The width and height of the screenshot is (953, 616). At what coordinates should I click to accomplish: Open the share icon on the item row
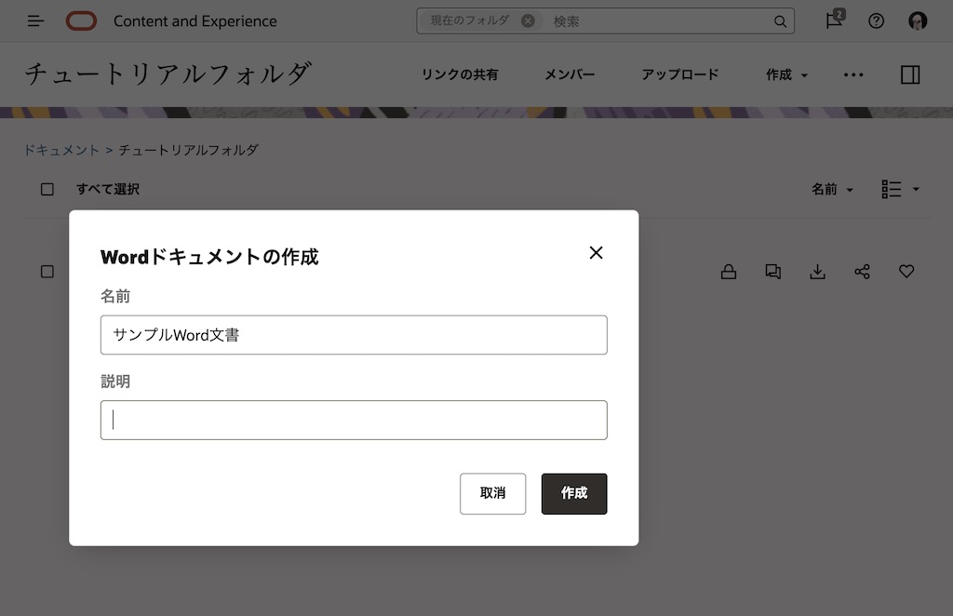coord(863,271)
